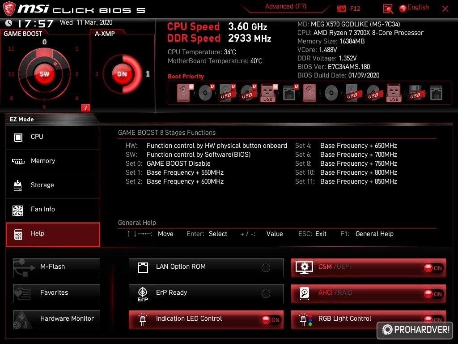Open the Game Boost question mark help
Screen dimensions: 458x344
pyautogui.click(x=85, y=107)
